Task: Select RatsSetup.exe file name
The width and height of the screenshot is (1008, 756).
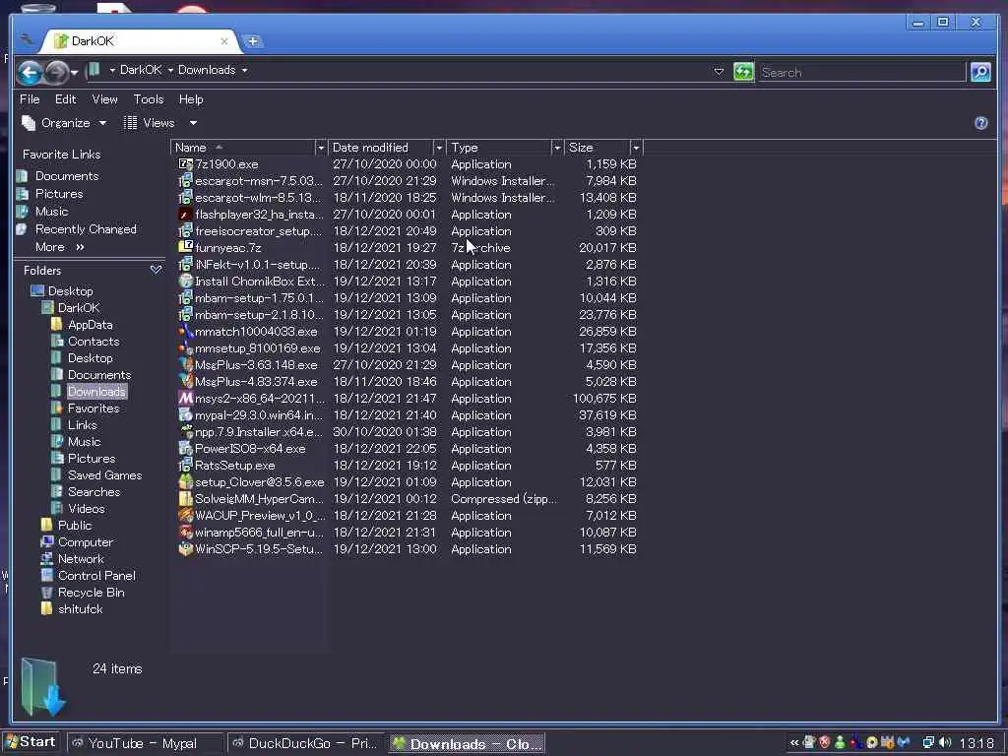Action: click(x=234, y=465)
